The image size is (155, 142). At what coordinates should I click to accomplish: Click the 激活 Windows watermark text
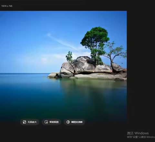138,133
